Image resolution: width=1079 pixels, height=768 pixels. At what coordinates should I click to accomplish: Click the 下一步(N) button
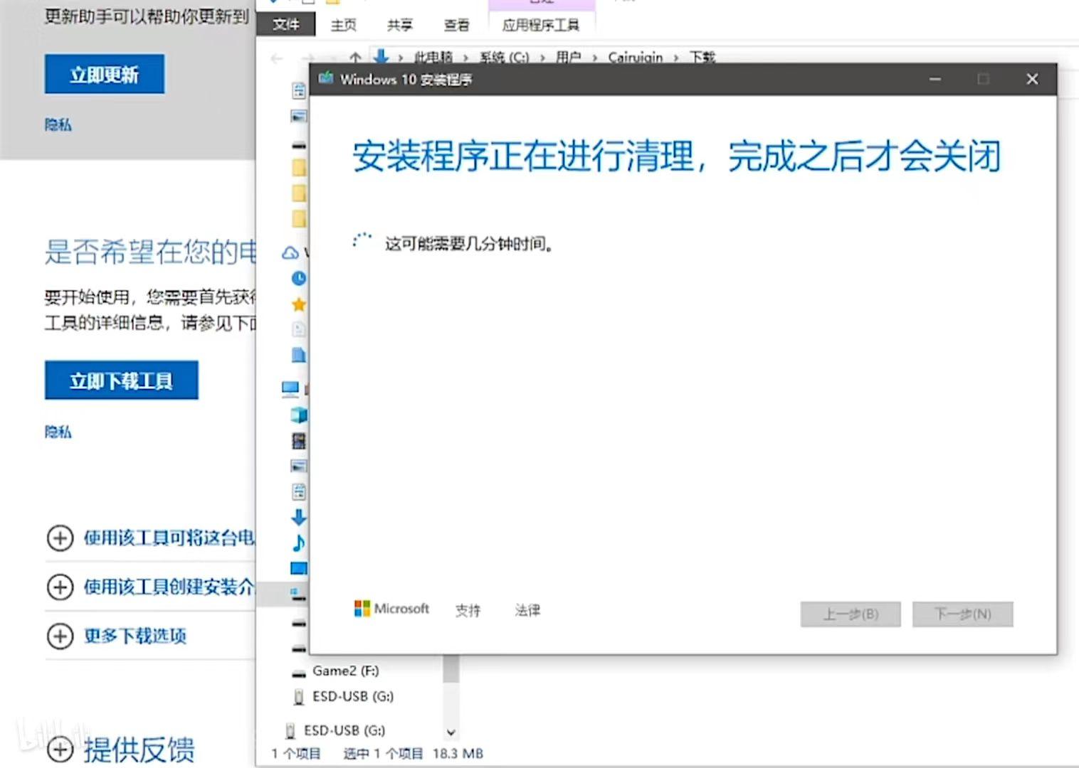pos(962,614)
